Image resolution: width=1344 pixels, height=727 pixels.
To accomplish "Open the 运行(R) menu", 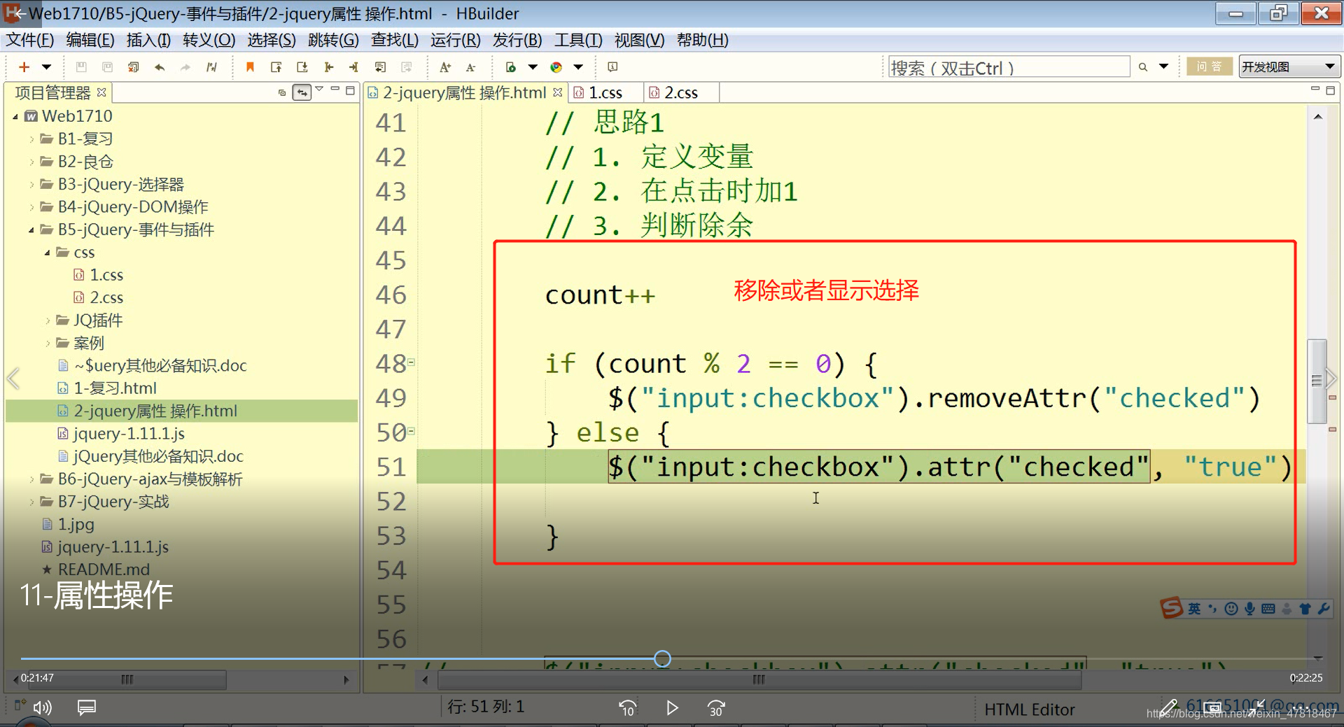I will pos(456,40).
